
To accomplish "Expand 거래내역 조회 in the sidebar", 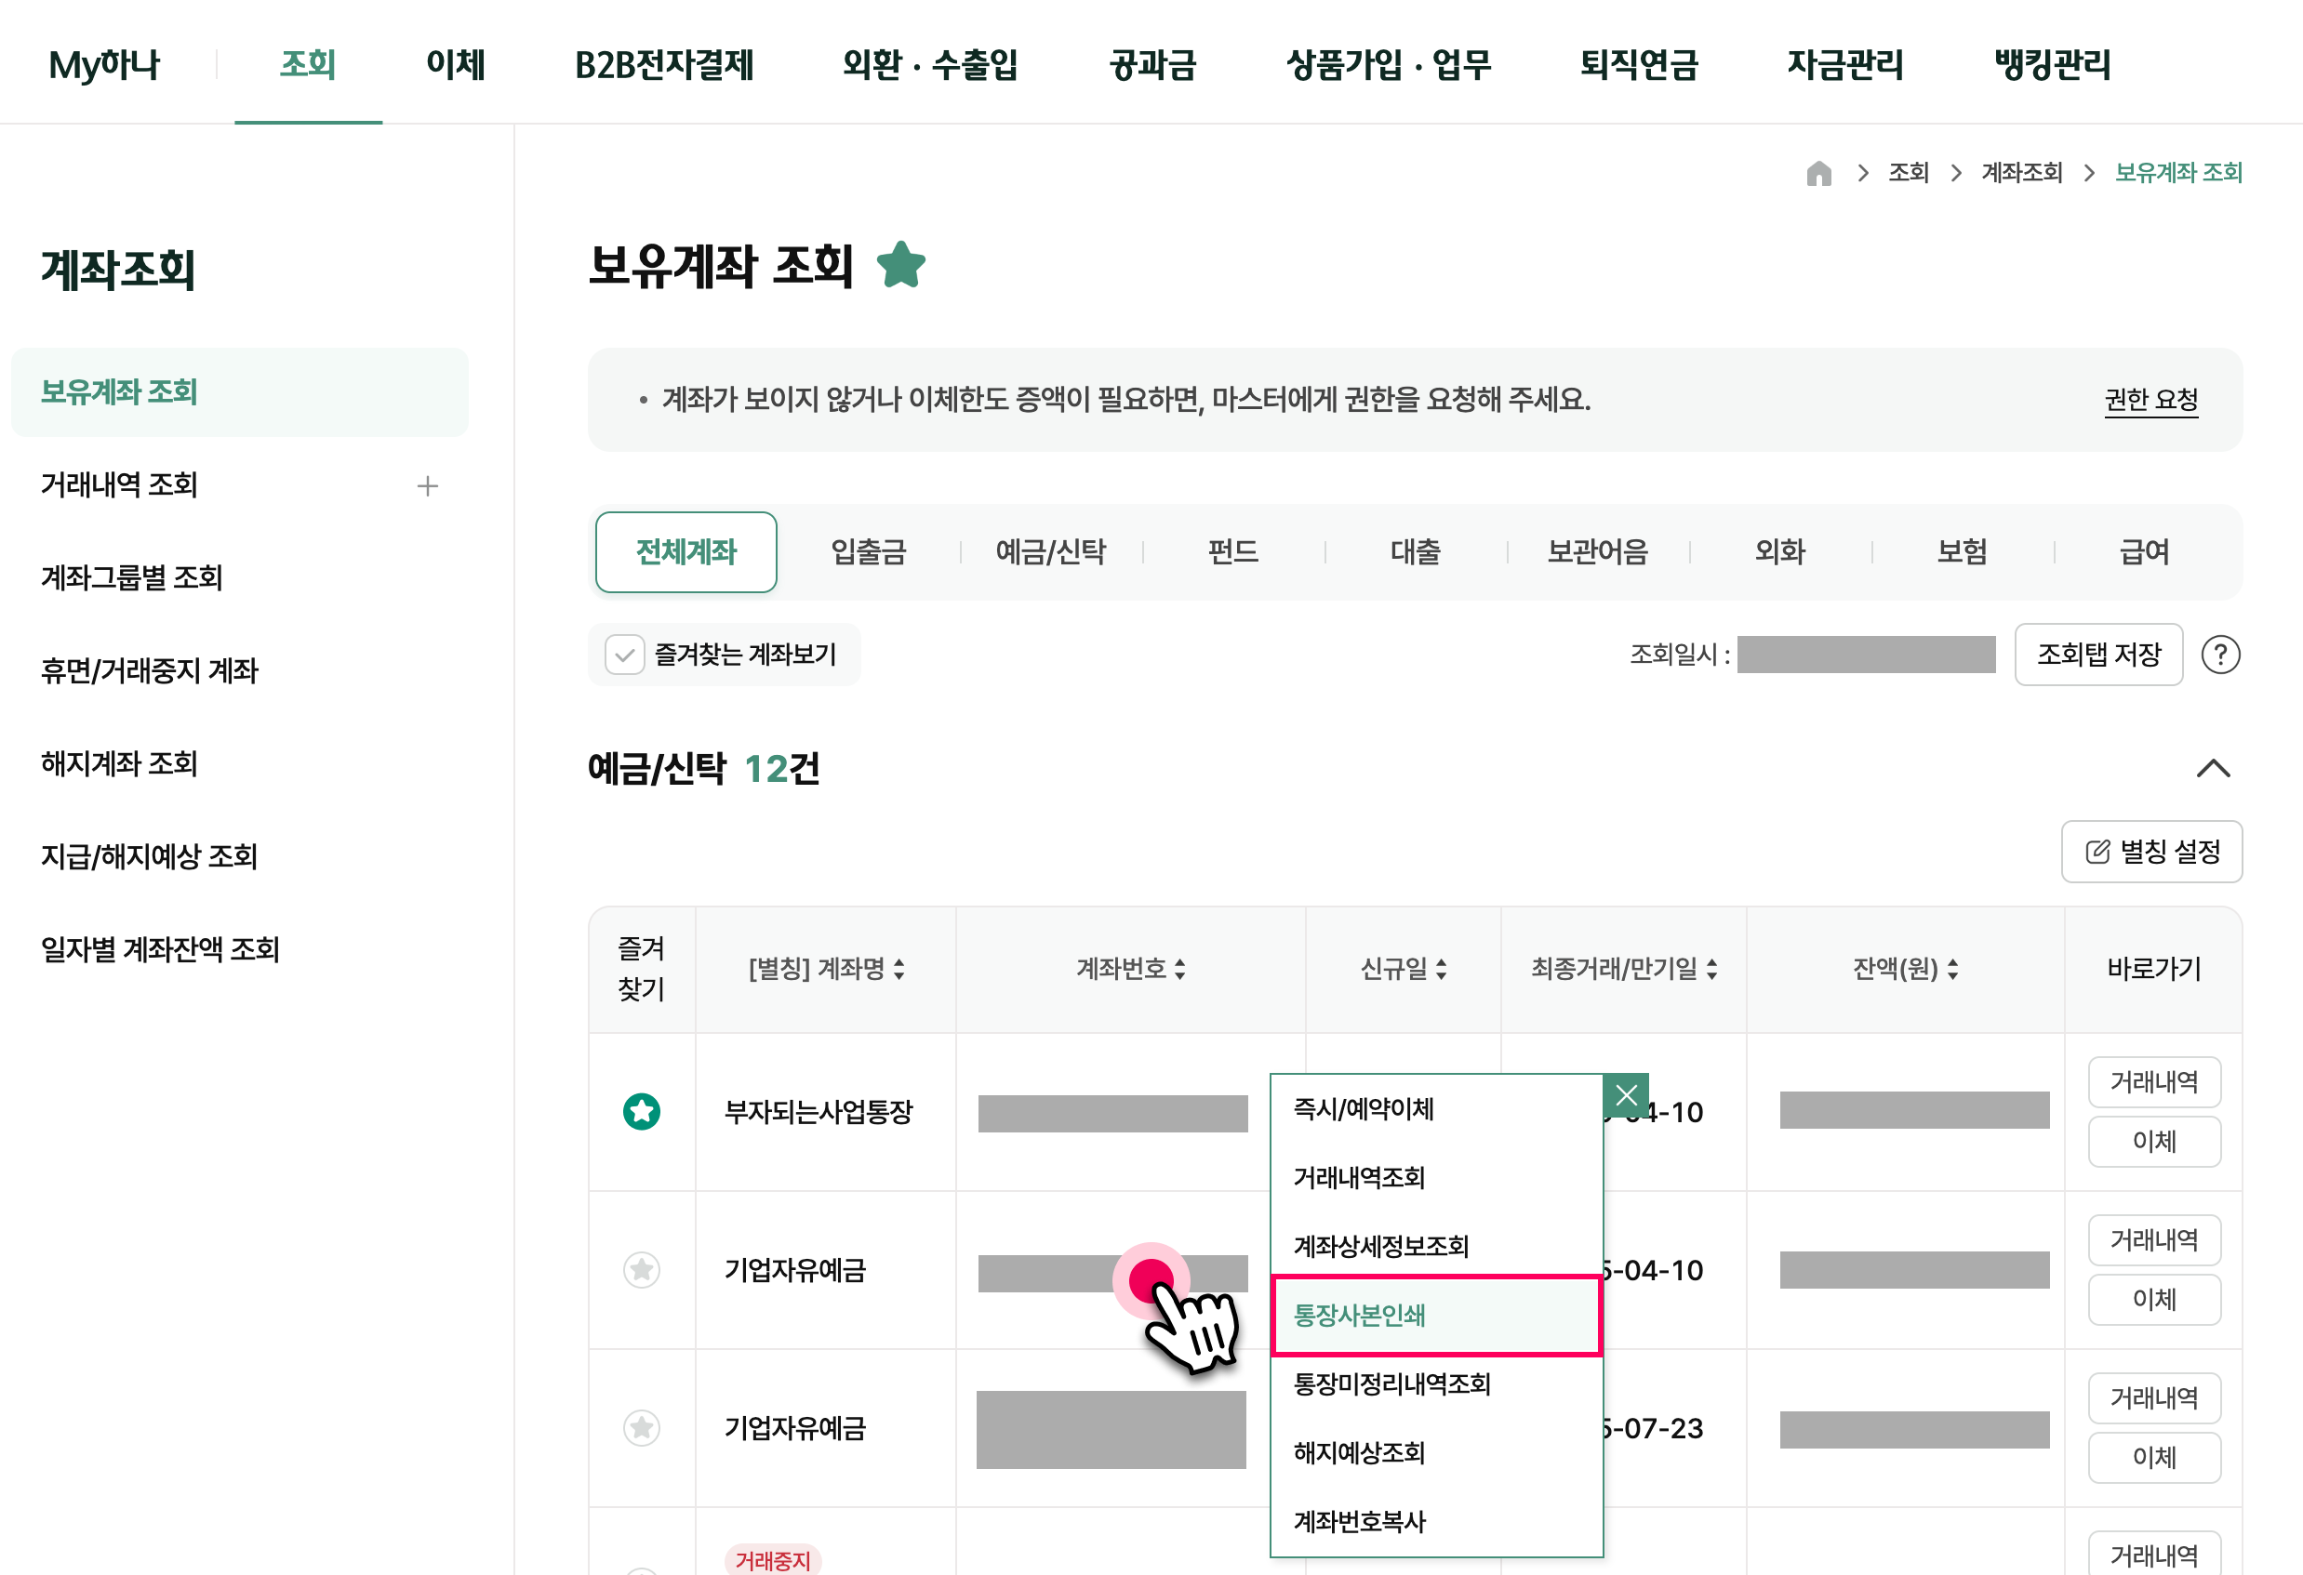I will click(x=429, y=485).
